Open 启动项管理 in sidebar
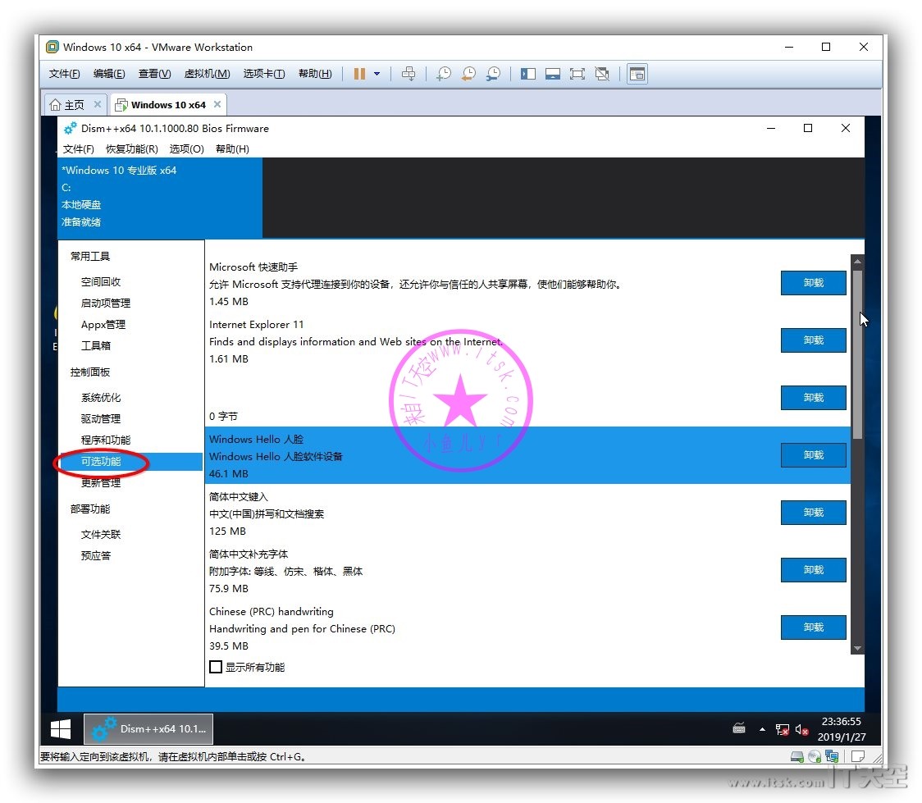Viewport: 922px width, 803px height. pos(106,303)
